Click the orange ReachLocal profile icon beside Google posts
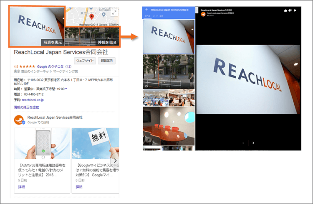313x204 pixels. (x=19, y=120)
